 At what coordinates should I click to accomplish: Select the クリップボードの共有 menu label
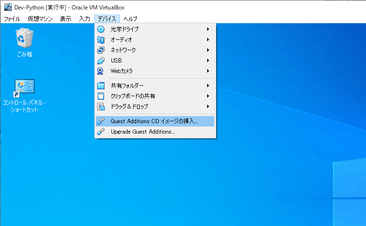133,96
